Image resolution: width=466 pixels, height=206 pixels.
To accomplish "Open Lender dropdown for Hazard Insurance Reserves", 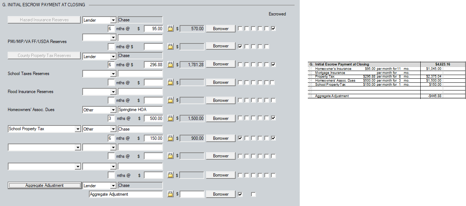I will 113,20.
